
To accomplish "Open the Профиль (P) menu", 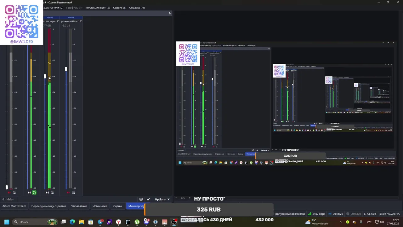I will (x=74, y=8).
